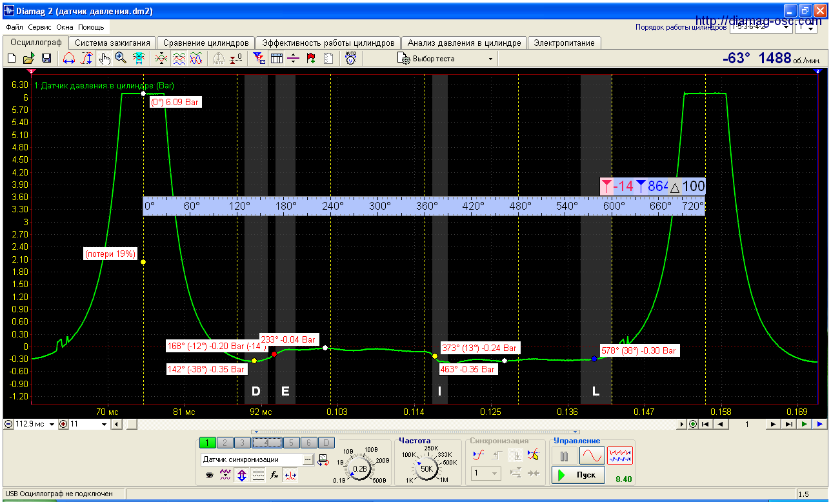Click the horizontal cursor divider icon
831x502 pixels.
(294, 58)
